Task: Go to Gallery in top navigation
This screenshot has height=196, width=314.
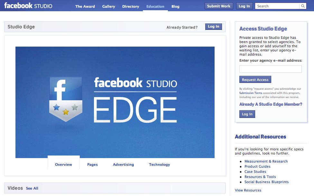Action: pos(108,6)
